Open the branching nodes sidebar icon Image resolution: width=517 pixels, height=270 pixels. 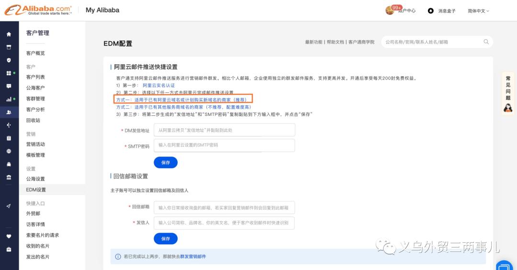(x=9, y=125)
